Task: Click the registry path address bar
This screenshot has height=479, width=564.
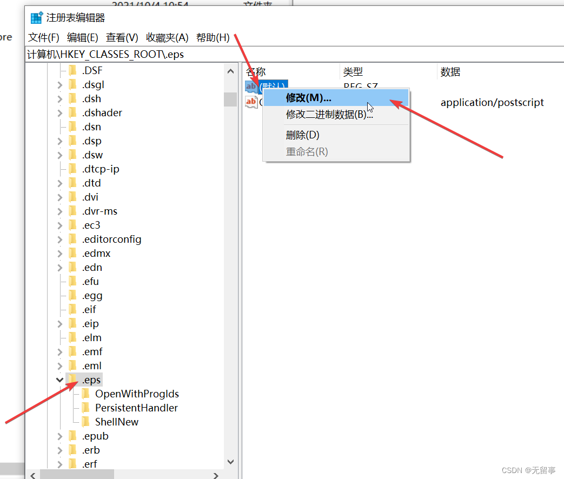Action: point(294,54)
